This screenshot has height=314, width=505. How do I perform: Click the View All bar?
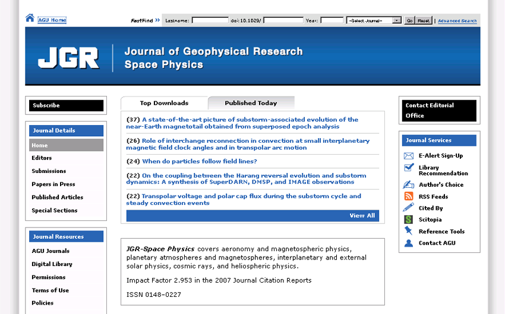pyautogui.click(x=252, y=216)
